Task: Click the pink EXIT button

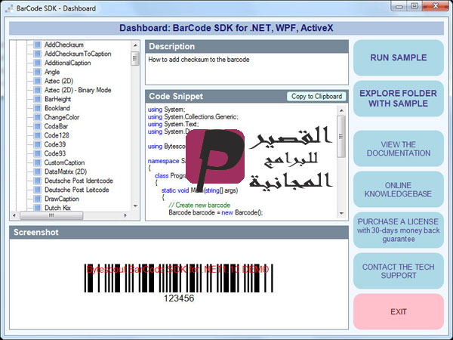Action: click(399, 311)
